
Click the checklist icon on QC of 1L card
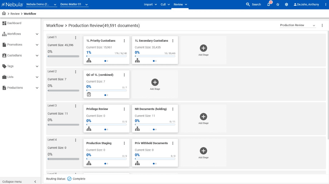point(89,95)
